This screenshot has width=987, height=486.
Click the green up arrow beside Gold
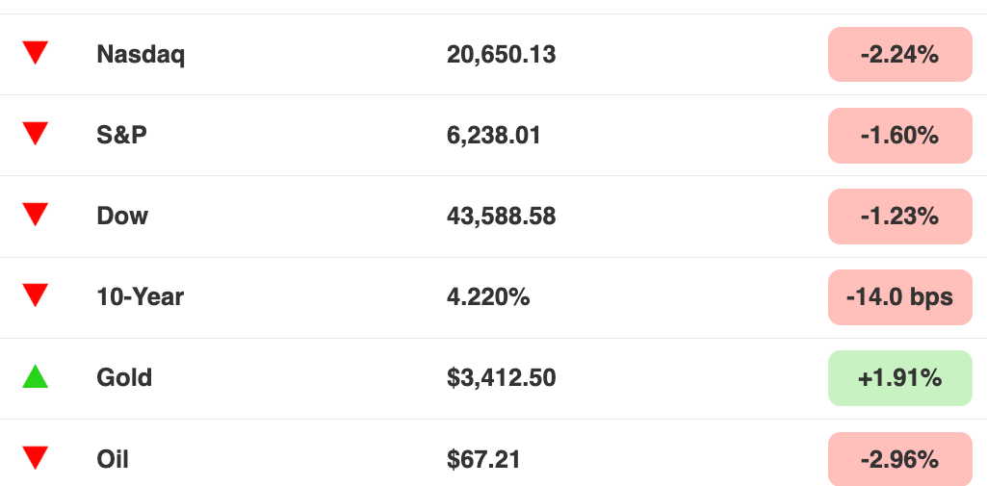click(x=36, y=376)
